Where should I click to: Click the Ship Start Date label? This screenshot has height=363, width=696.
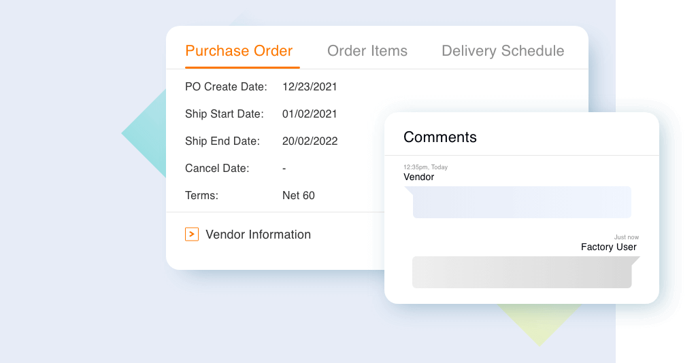224,114
